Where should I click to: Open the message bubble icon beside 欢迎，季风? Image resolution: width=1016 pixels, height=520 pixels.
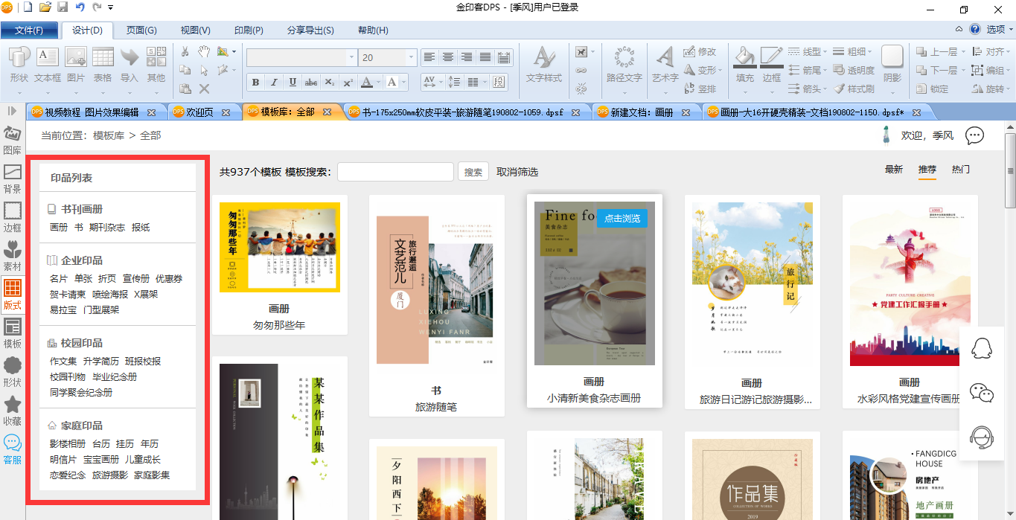pyautogui.click(x=974, y=135)
